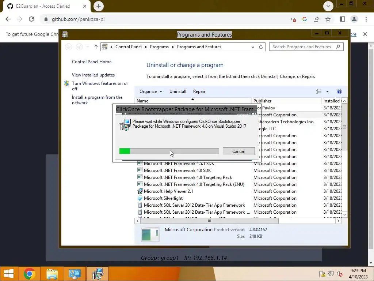Change the view with the view icon
Screen dimensions: 374x281
(318, 91)
